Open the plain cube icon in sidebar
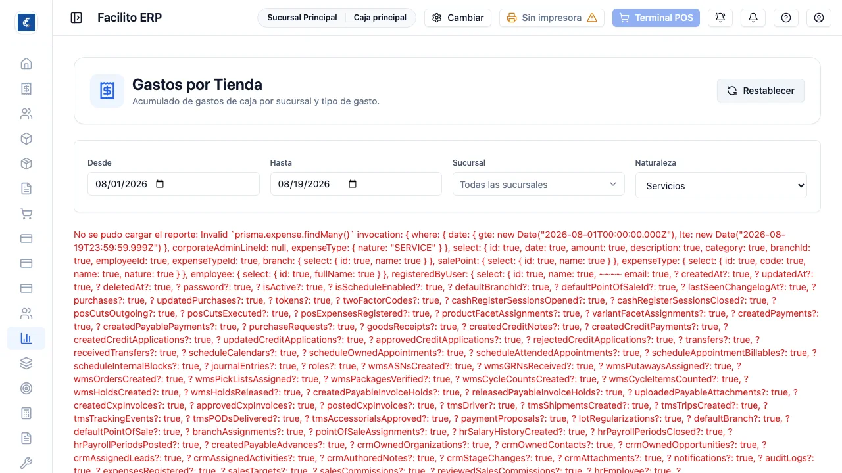 (26, 139)
